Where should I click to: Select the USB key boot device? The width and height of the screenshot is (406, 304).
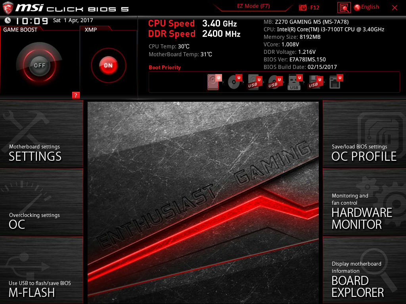(295, 82)
